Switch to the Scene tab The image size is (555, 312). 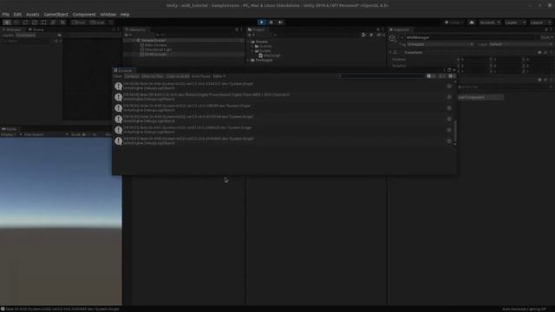[x=36, y=29]
